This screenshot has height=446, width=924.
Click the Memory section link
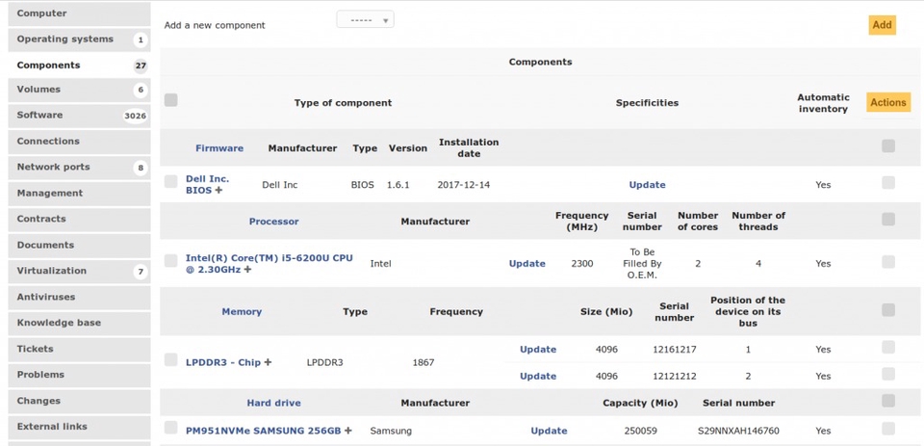click(242, 311)
